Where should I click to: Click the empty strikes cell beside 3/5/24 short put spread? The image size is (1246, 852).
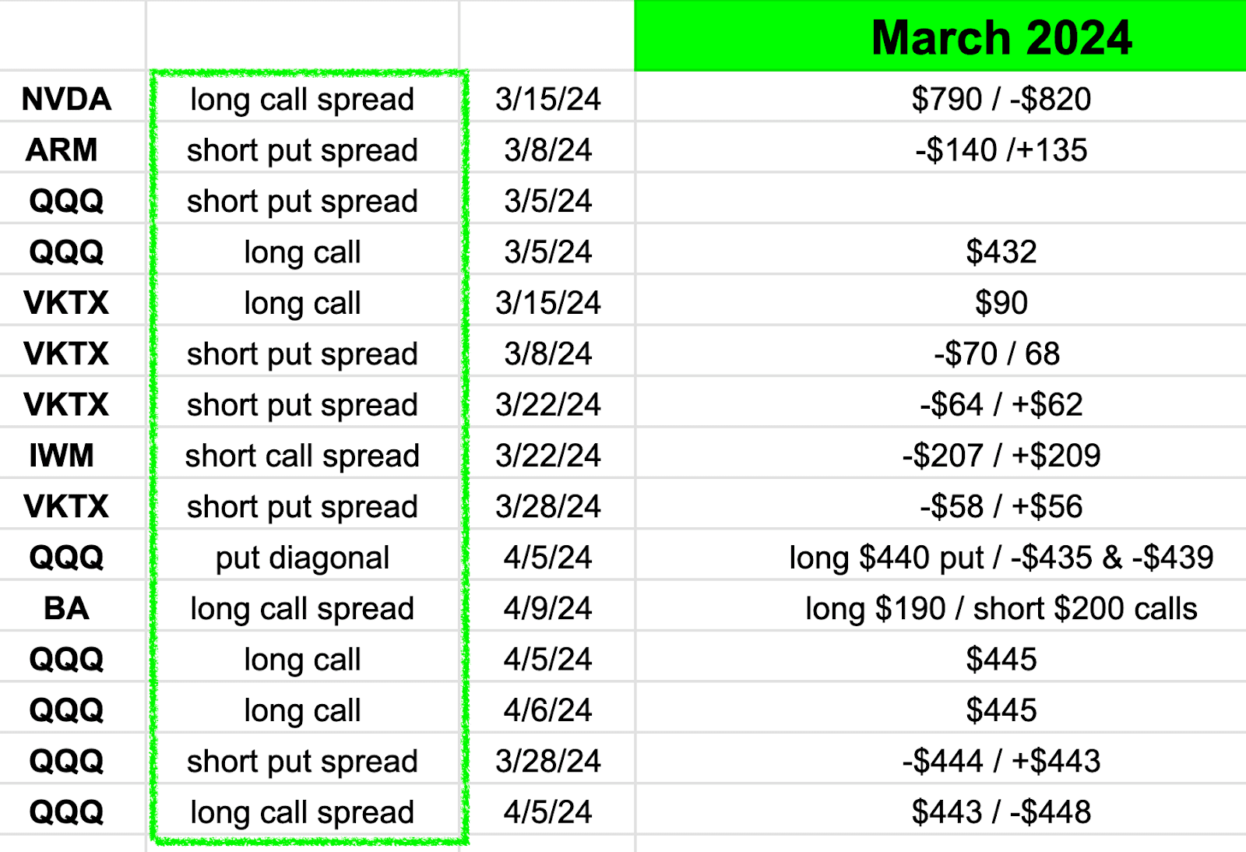[x=940, y=199]
